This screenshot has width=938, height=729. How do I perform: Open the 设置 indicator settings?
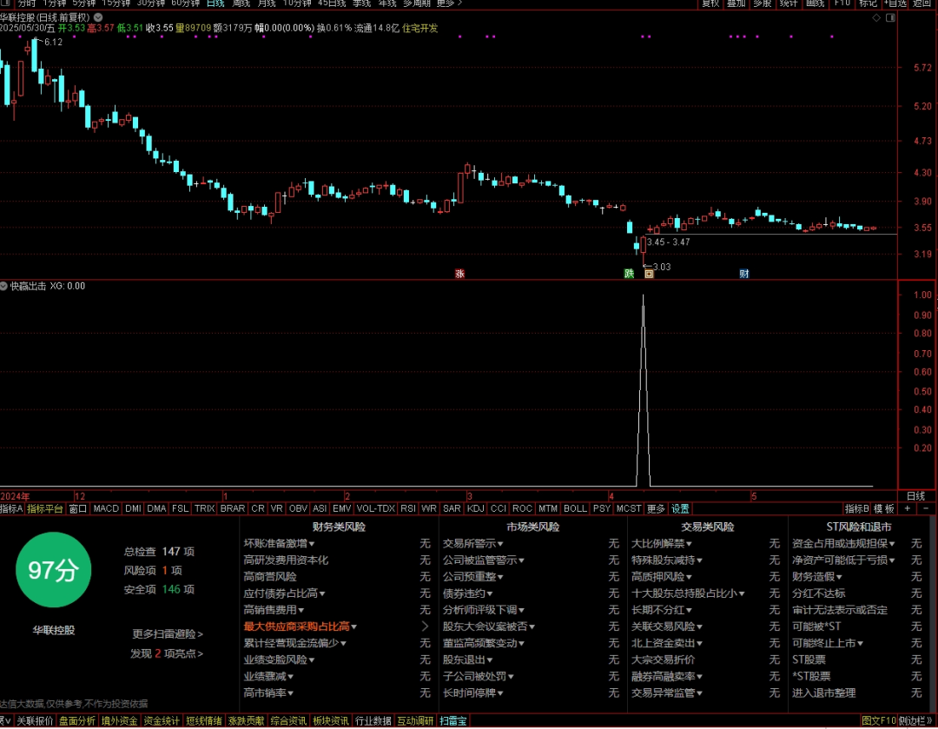click(x=680, y=508)
